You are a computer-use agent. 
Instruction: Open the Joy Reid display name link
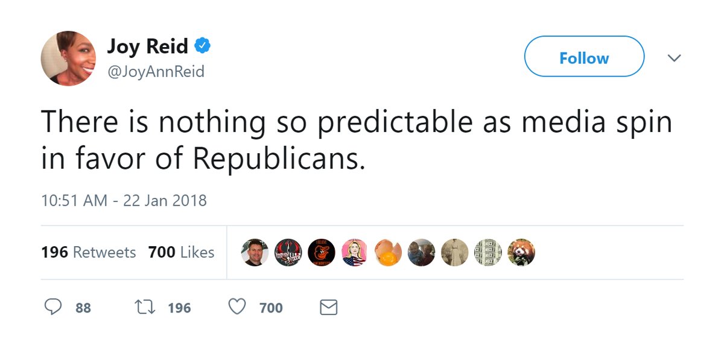coord(147,46)
